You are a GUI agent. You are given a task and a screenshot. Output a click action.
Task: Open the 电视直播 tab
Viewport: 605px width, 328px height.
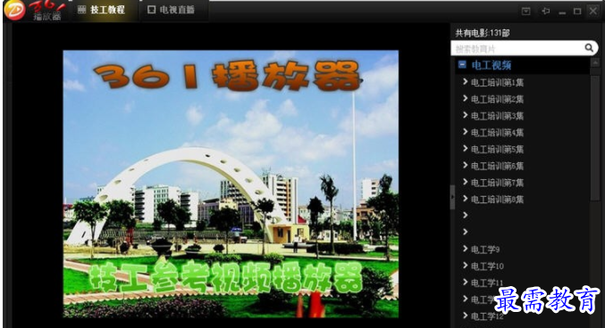click(172, 10)
